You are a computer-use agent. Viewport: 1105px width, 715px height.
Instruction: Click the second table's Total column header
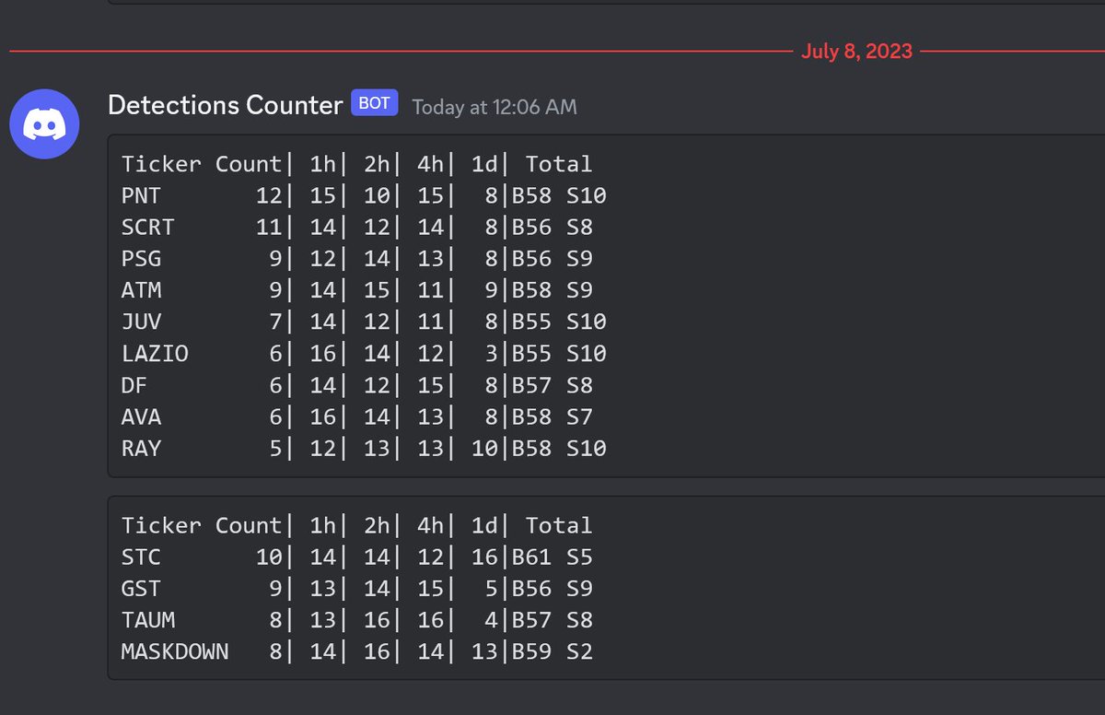tap(559, 525)
